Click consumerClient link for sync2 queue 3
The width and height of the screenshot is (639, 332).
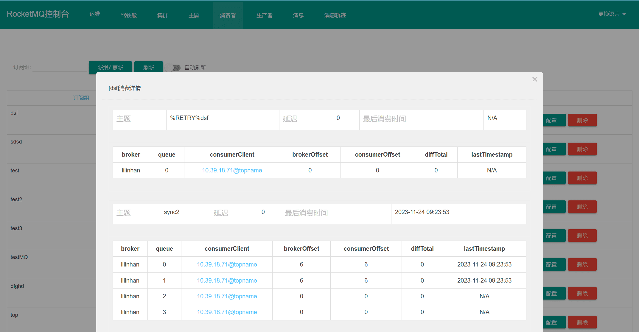point(227,312)
